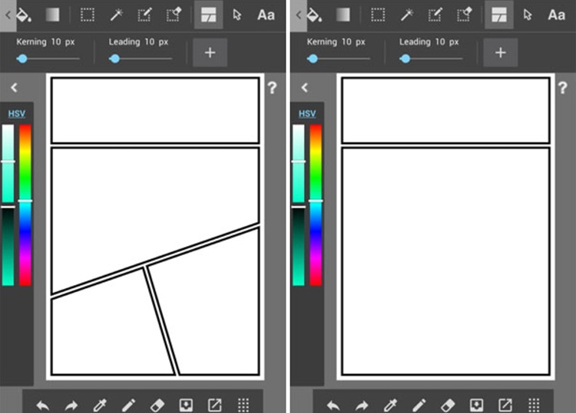Screen dimensions: 576x413
Task: Click the top comic panel in right screenshot
Action: coord(446,110)
